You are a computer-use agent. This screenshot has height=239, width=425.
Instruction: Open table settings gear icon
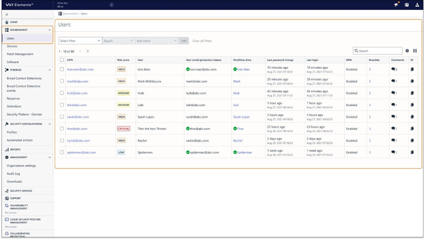[407, 51]
